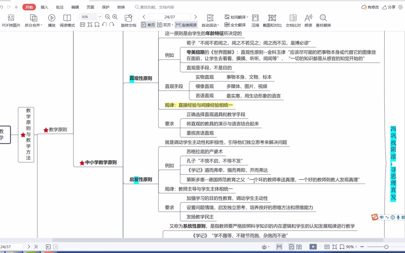Jump to last page in status bar
The image size is (405, 253).
tap(36, 247)
